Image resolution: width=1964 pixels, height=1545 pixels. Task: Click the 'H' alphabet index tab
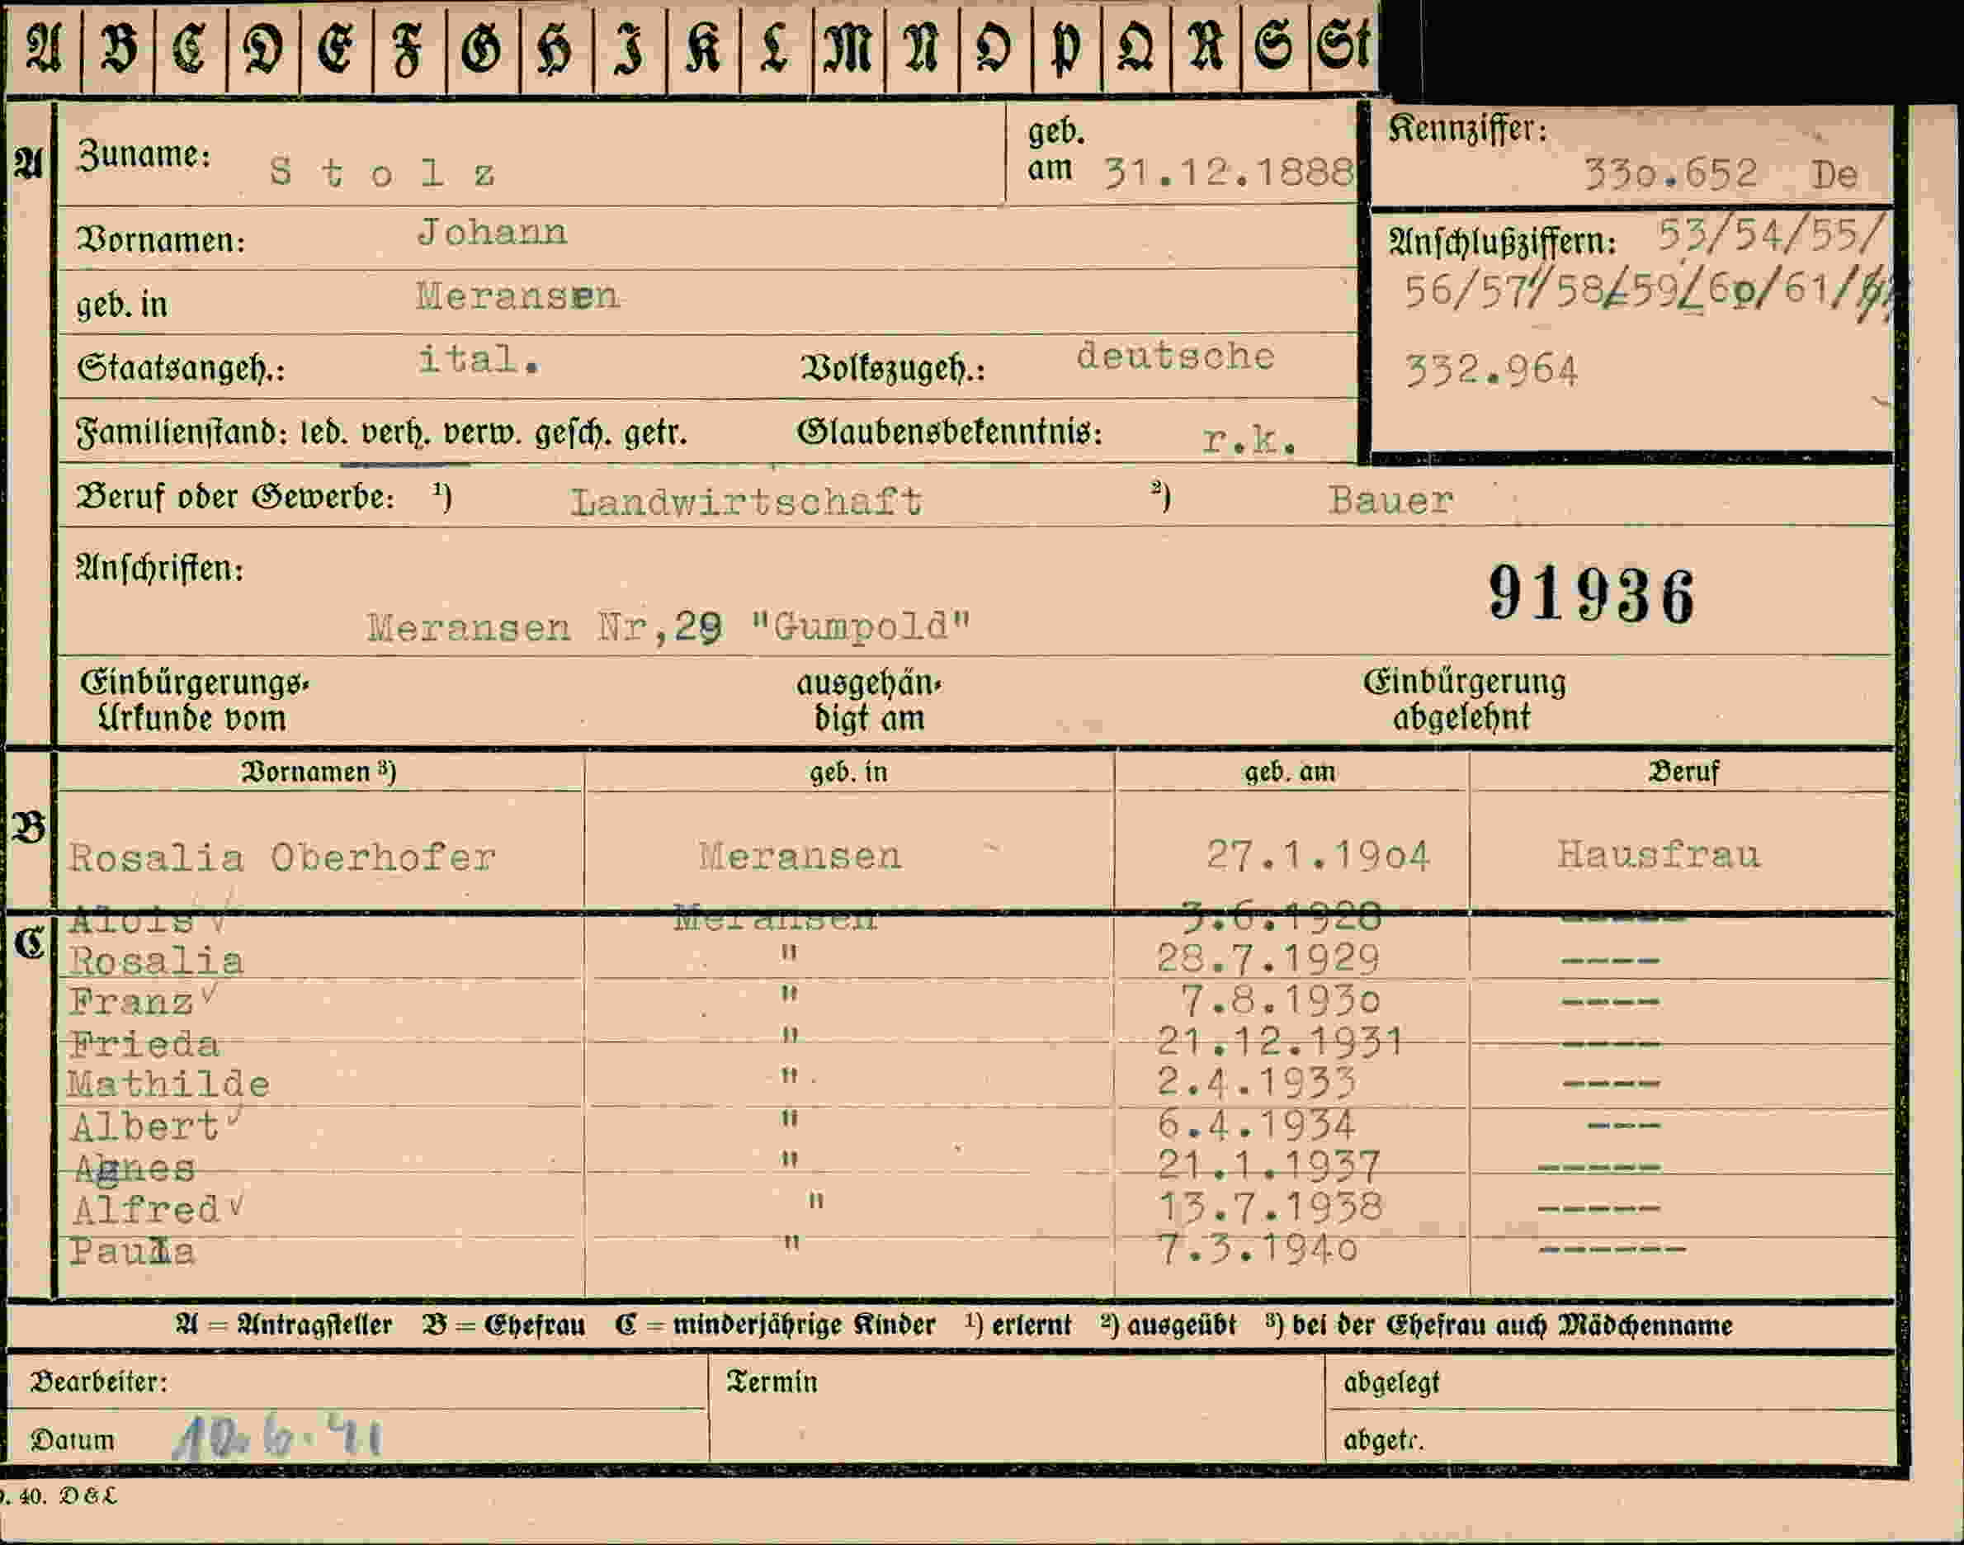click(555, 47)
